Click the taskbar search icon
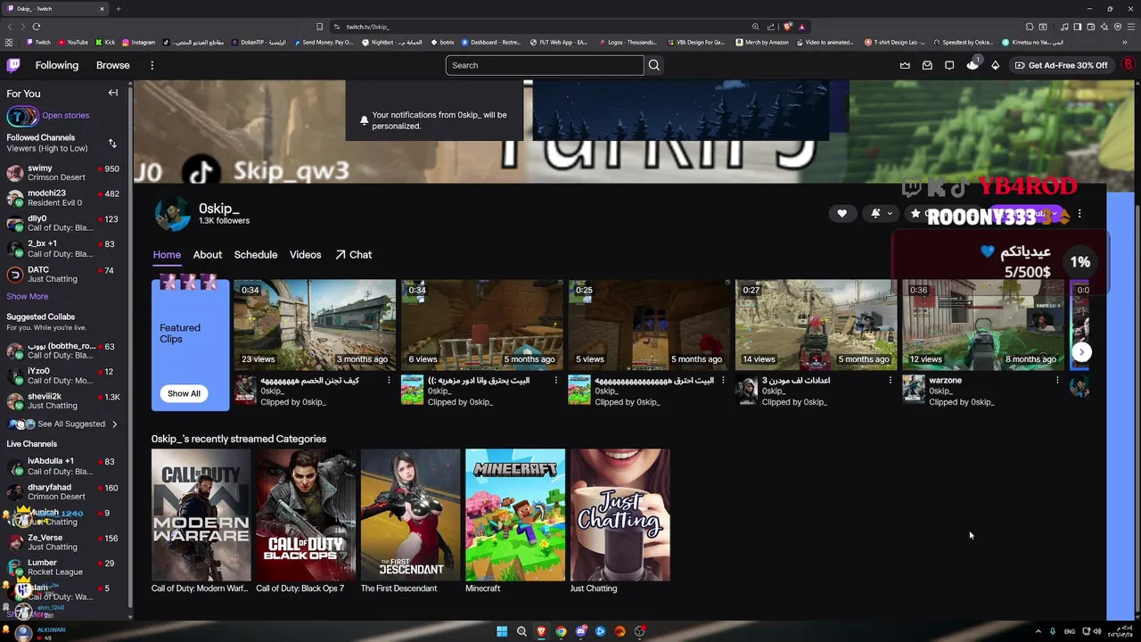The height and width of the screenshot is (642, 1141). coord(521,631)
